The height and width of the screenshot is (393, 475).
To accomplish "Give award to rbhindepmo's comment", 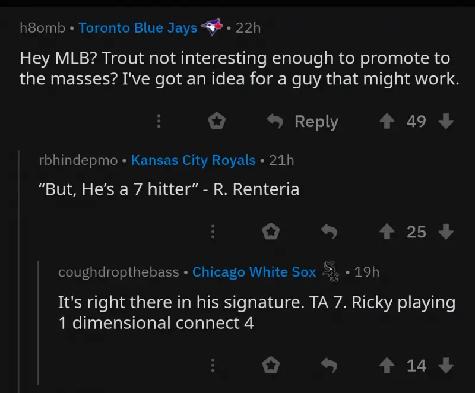I will [271, 232].
